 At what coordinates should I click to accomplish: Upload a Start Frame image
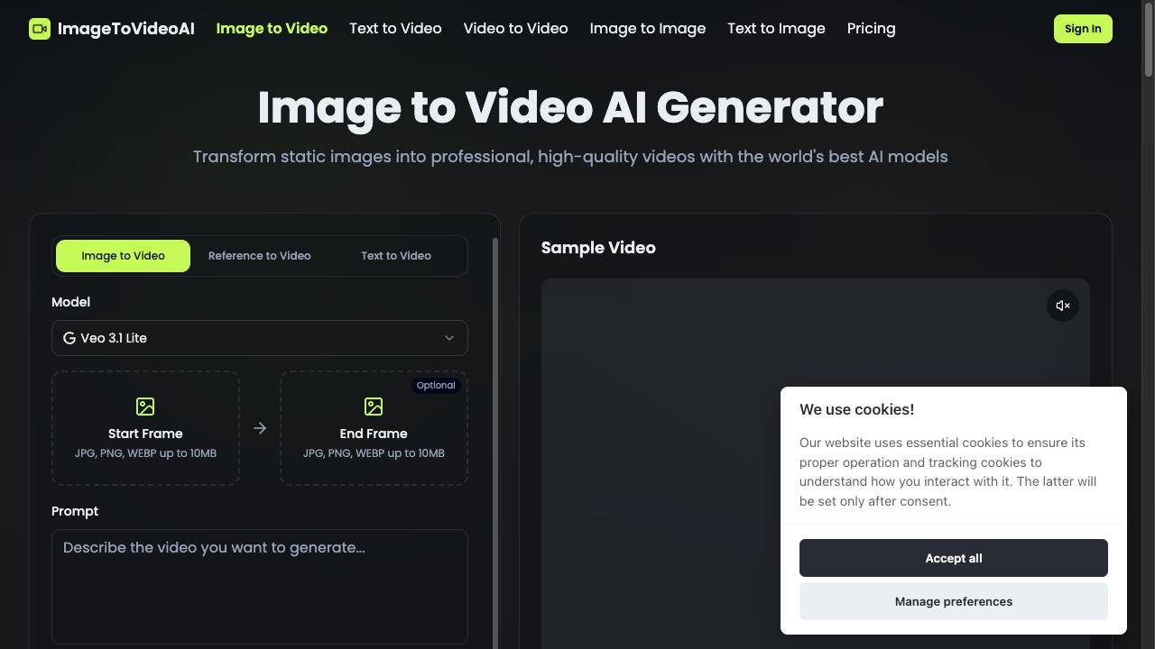145,428
